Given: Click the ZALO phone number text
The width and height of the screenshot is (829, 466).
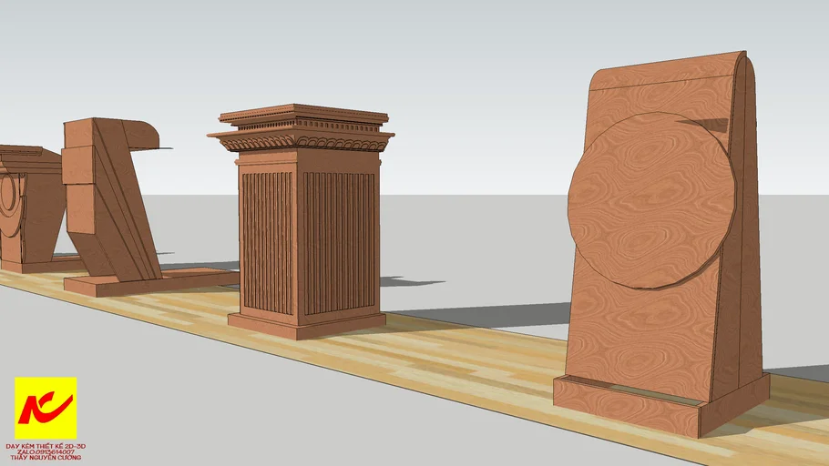Looking at the screenshot, I should click(46, 451).
